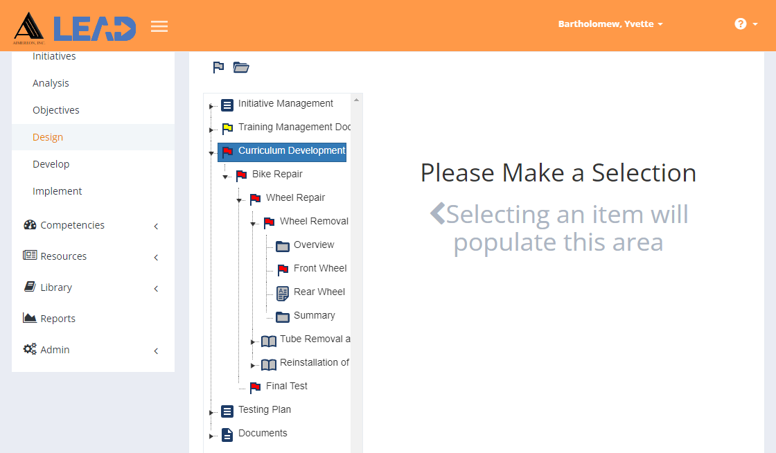Expand the Documents node arrow
Viewport: 776px width, 453px height.
click(x=211, y=436)
